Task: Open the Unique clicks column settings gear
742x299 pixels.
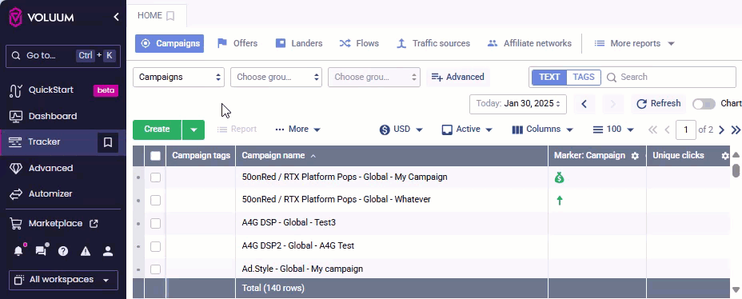Action: pyautogui.click(x=725, y=156)
